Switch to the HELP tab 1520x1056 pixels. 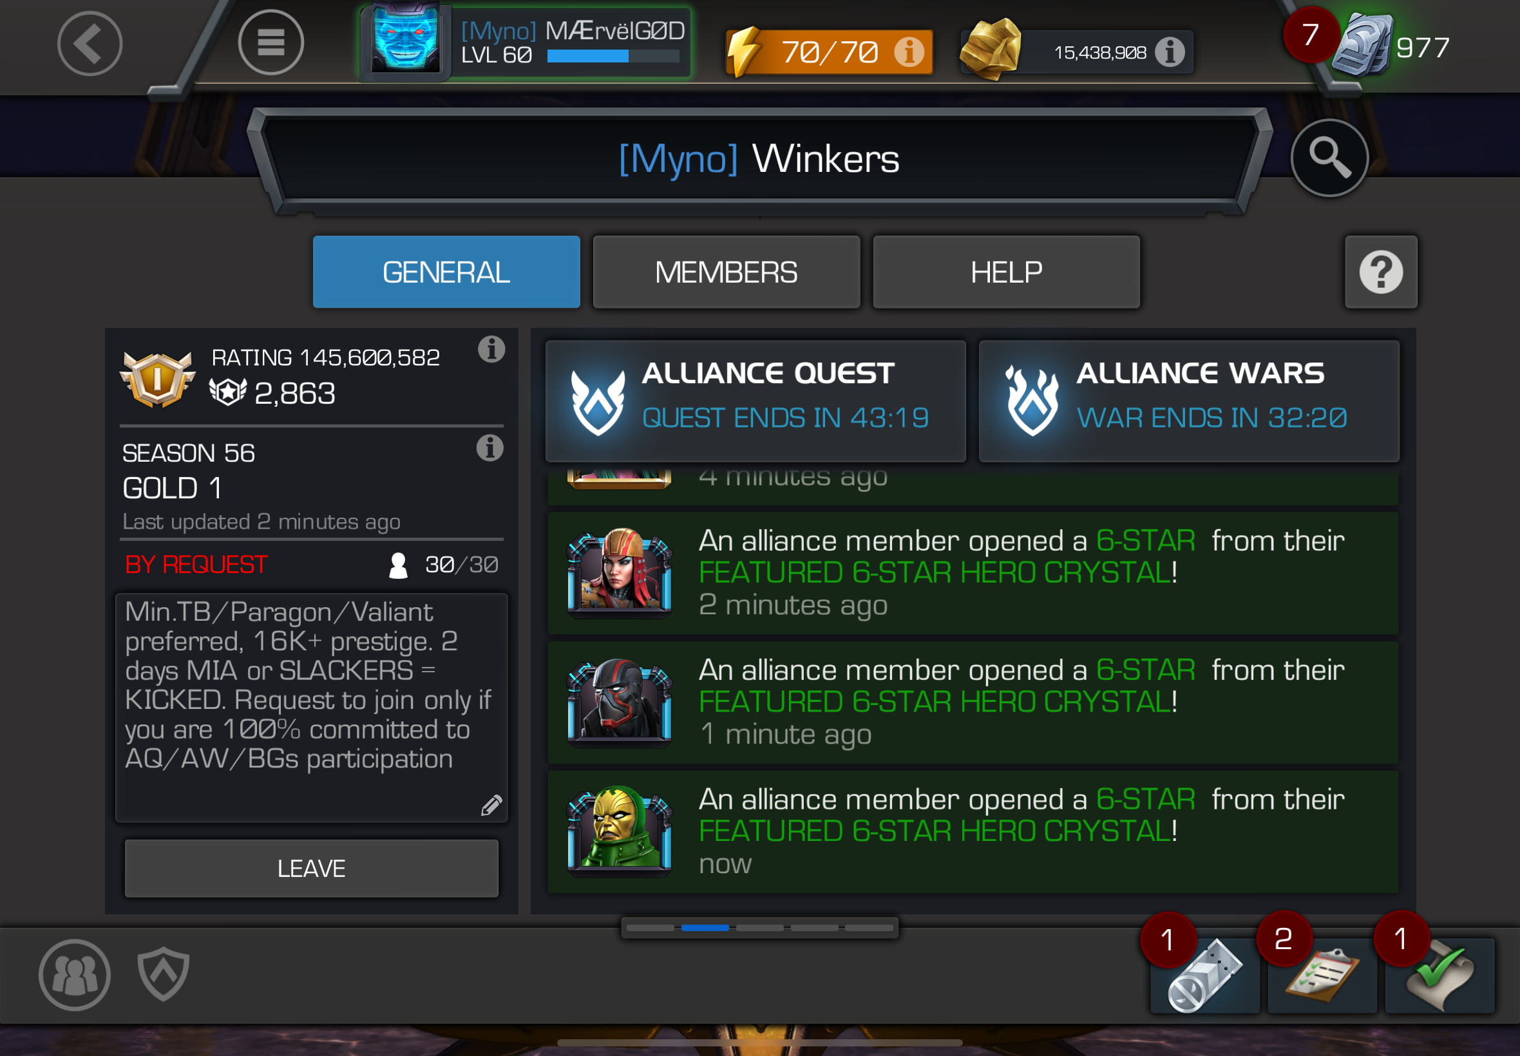[1006, 272]
